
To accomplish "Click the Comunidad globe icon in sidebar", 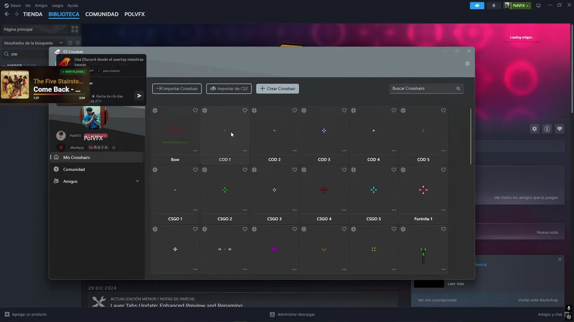I will [x=56, y=169].
